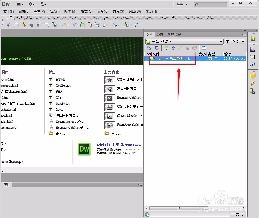This screenshot has width=259, height=218.
Task: Open the Extend Dreamweaver gear menu
Action: pyautogui.click(x=32, y=4)
